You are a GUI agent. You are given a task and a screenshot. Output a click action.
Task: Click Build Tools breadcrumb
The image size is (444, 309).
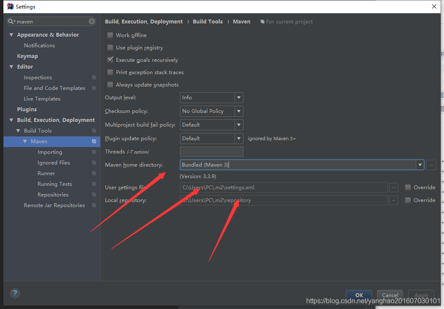pos(208,21)
